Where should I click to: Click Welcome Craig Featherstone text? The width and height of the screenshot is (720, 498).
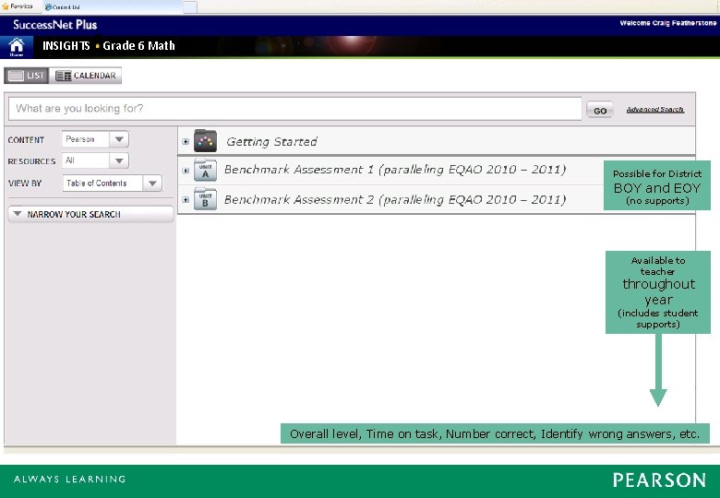tap(667, 23)
